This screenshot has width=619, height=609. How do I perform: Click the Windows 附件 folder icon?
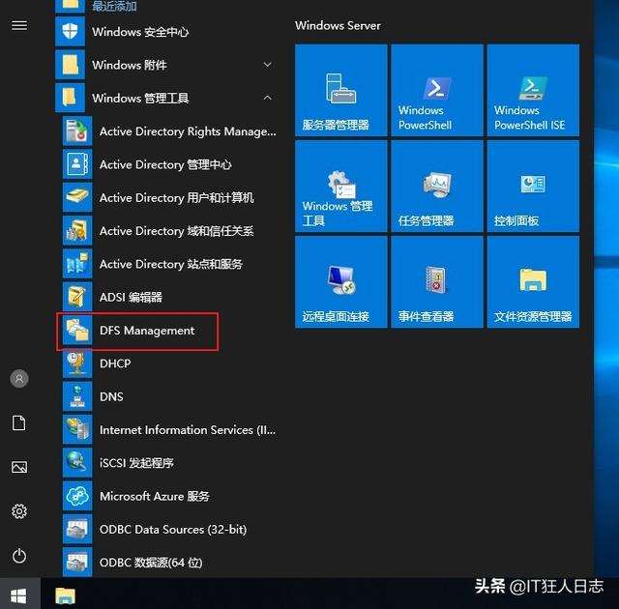point(70,65)
